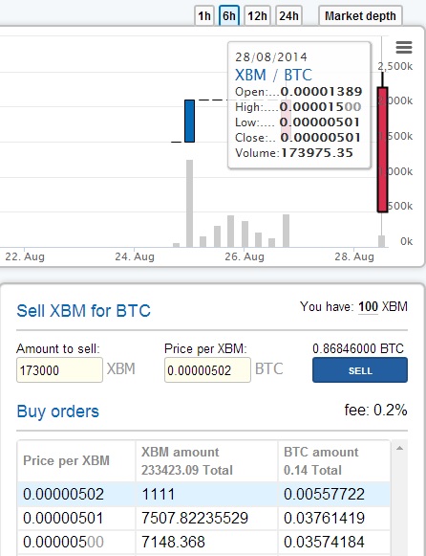The image size is (426, 556).
Task: Select the 0.00000502 buy order row
Action: tap(203, 494)
